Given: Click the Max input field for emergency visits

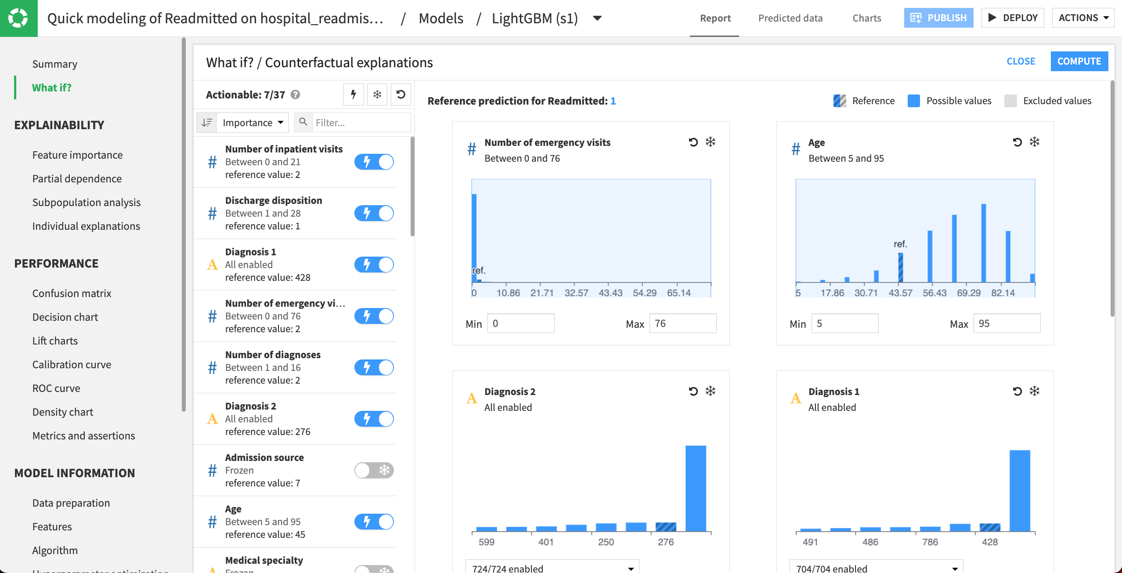Looking at the screenshot, I should pyautogui.click(x=682, y=323).
